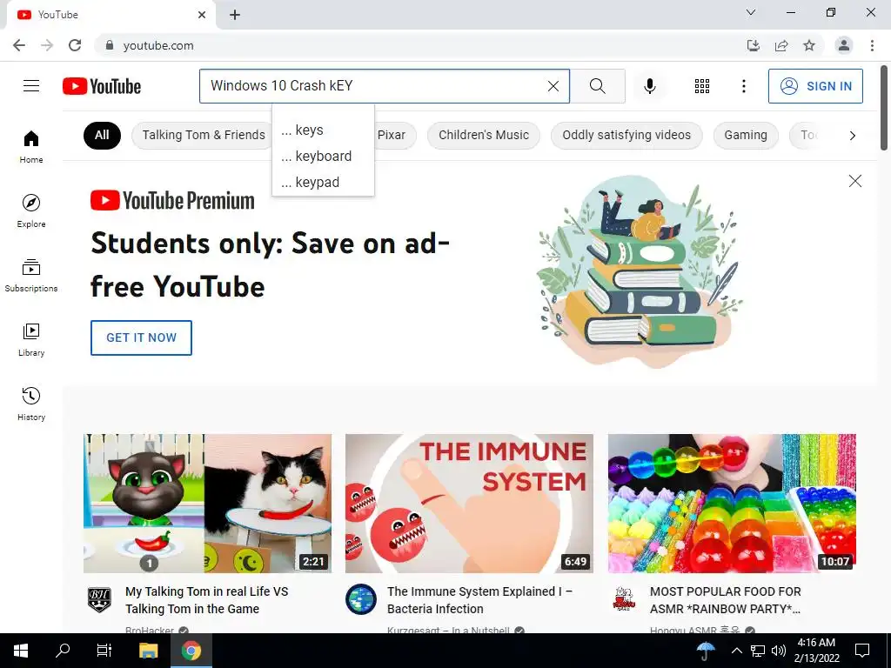Share this page from address bar
Image resolution: width=891 pixels, height=668 pixels.
tap(781, 45)
